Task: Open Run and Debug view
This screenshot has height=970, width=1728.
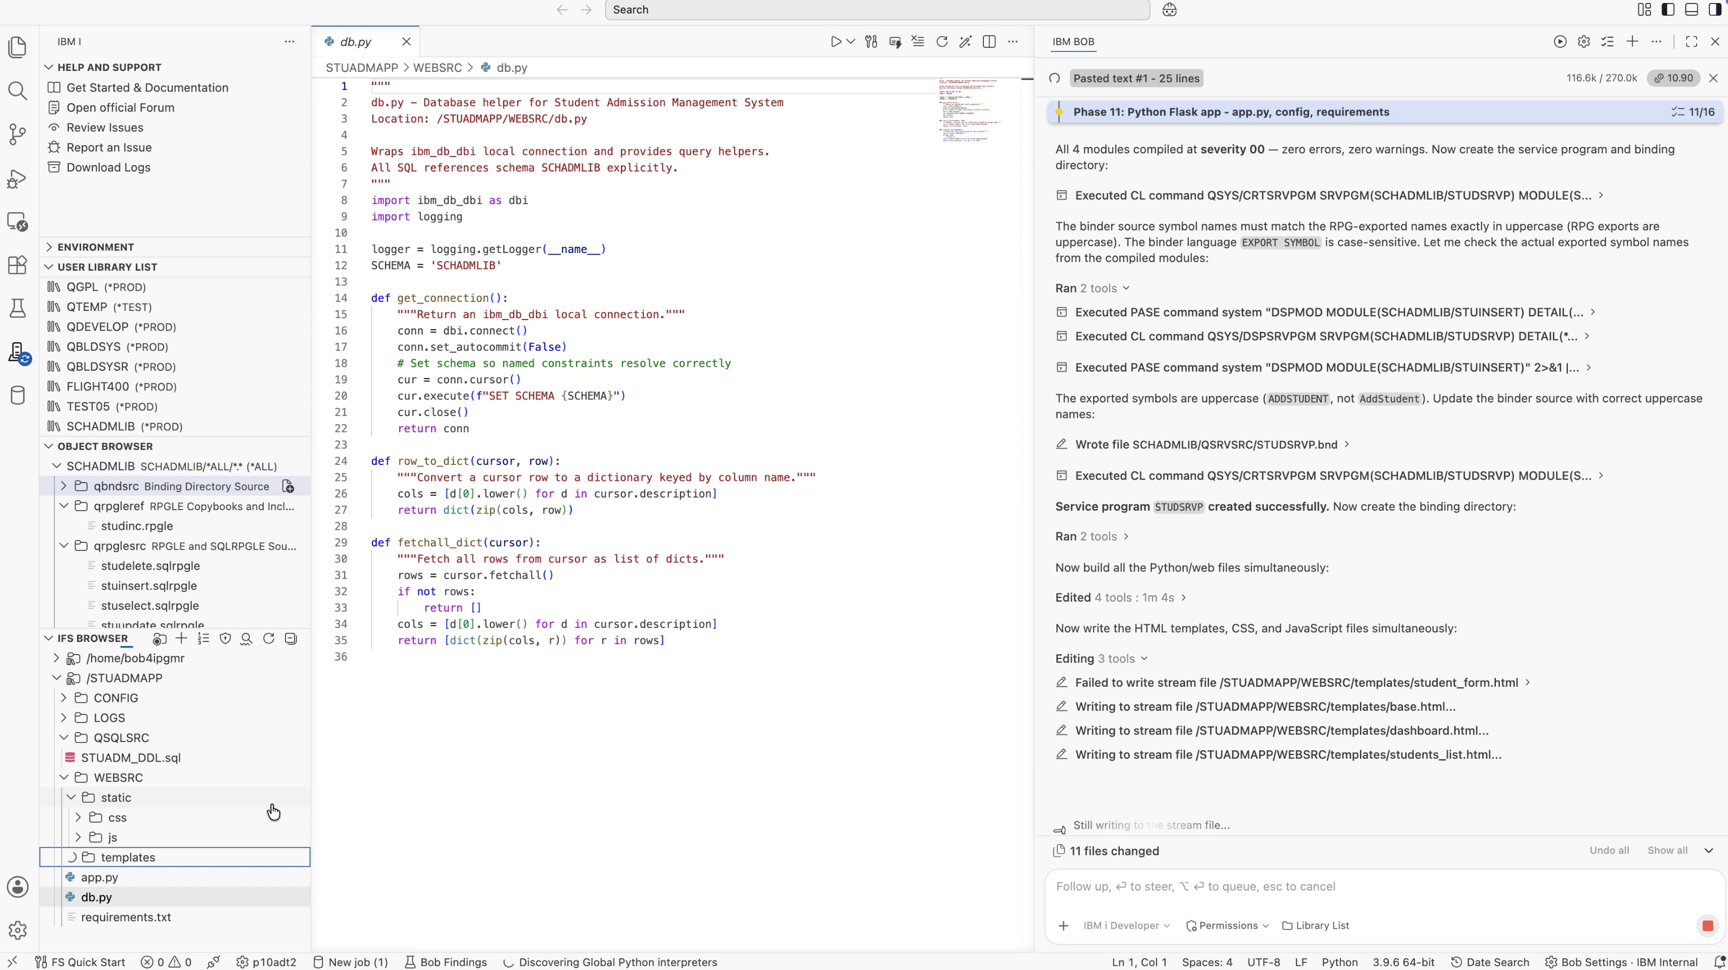Action: point(18,178)
